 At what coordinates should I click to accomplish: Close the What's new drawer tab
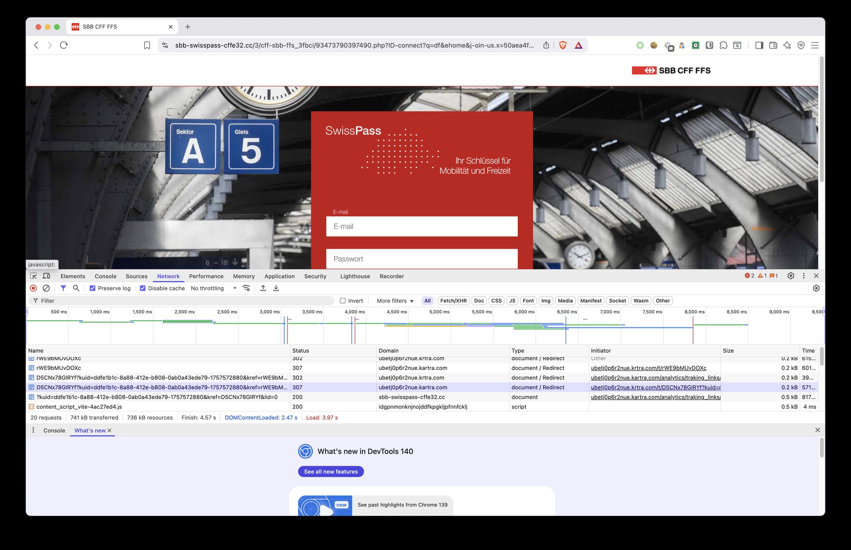pos(110,430)
